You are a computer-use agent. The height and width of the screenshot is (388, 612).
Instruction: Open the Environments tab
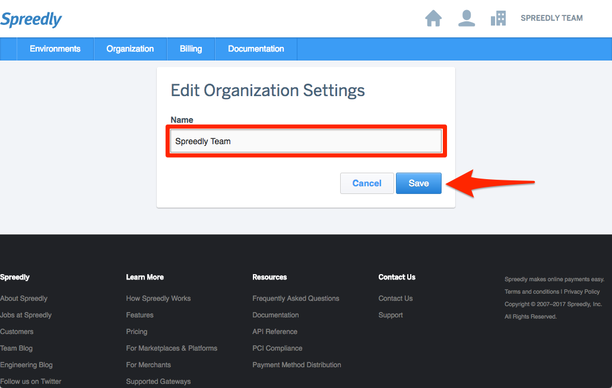pos(55,49)
